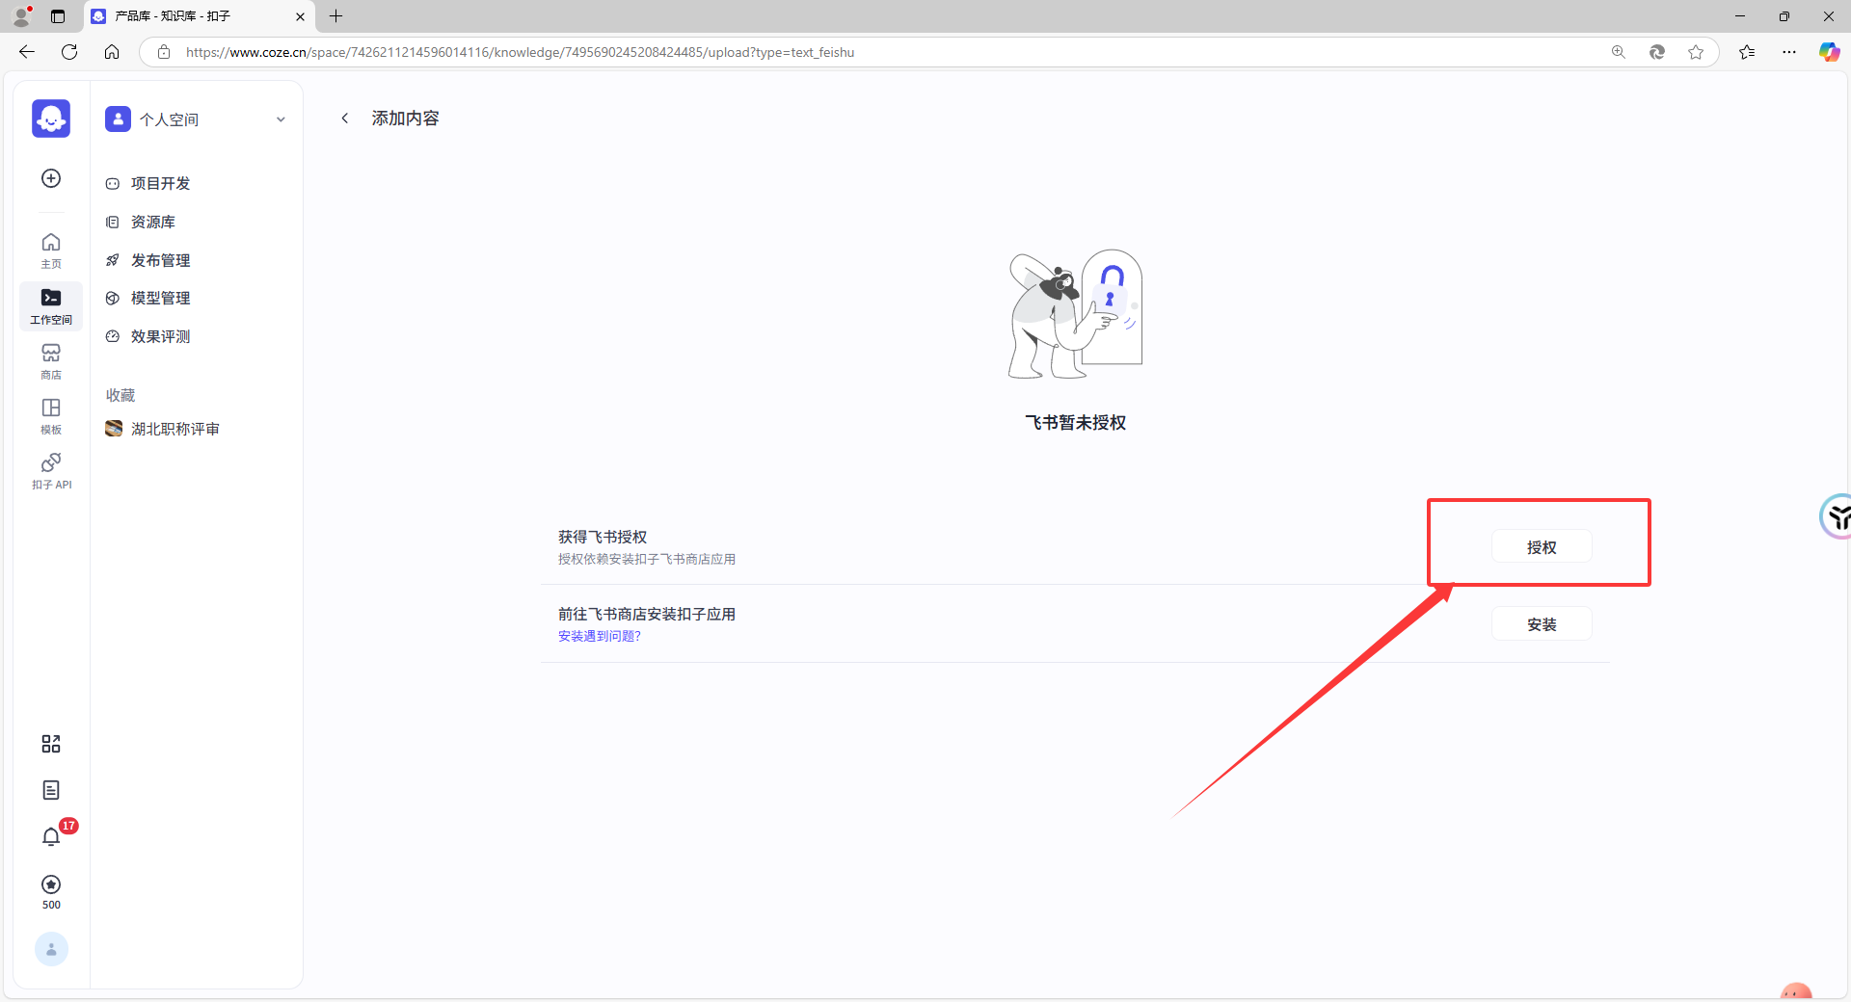This screenshot has height=1002, width=1851.
Task: Open Copilot icon in browser toolbar
Action: pyautogui.click(x=1829, y=52)
